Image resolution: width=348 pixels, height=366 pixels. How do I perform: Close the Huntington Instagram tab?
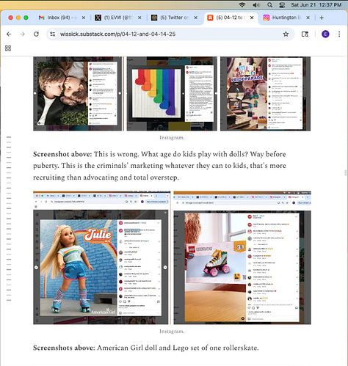pos(308,18)
